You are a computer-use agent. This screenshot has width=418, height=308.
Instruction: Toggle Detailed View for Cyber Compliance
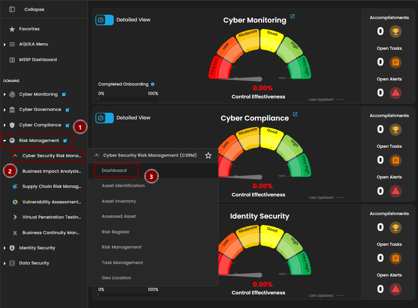pos(104,118)
